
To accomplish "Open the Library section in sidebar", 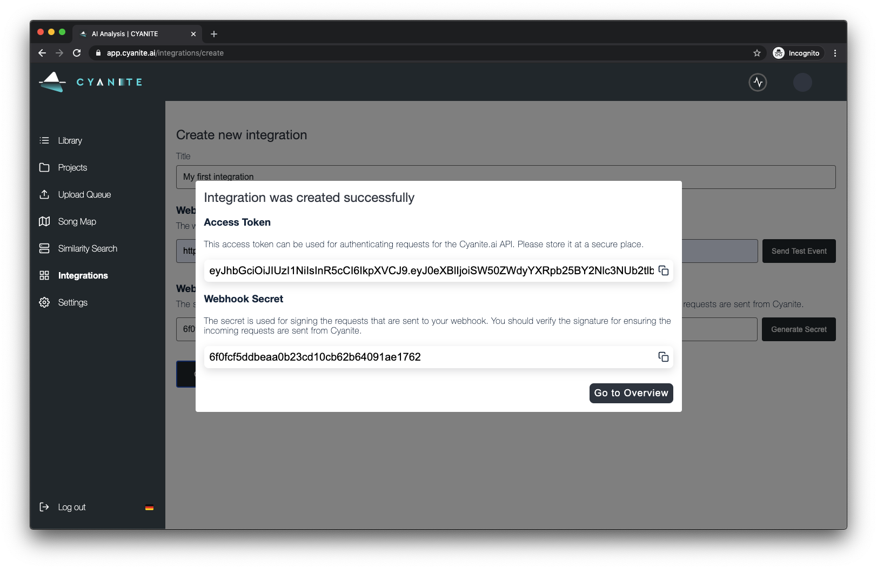I will (70, 140).
